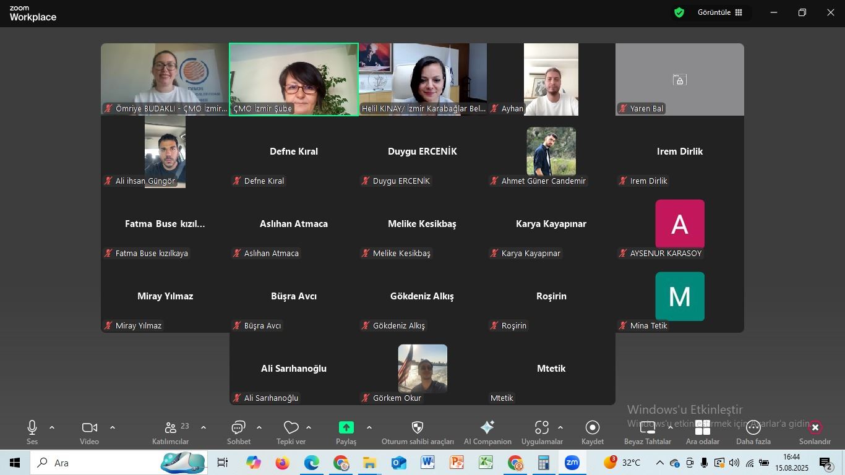The image size is (845, 475).
Task: Open the Daha fazla more options menu
Action: click(x=753, y=428)
